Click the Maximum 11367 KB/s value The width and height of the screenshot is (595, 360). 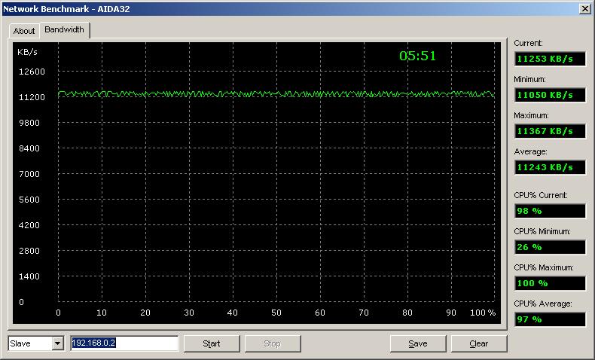coord(550,131)
